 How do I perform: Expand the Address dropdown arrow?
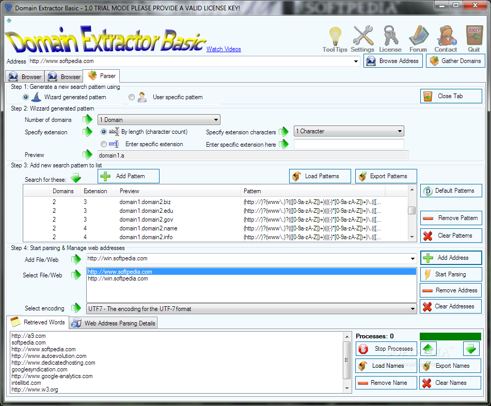pyautogui.click(x=356, y=61)
